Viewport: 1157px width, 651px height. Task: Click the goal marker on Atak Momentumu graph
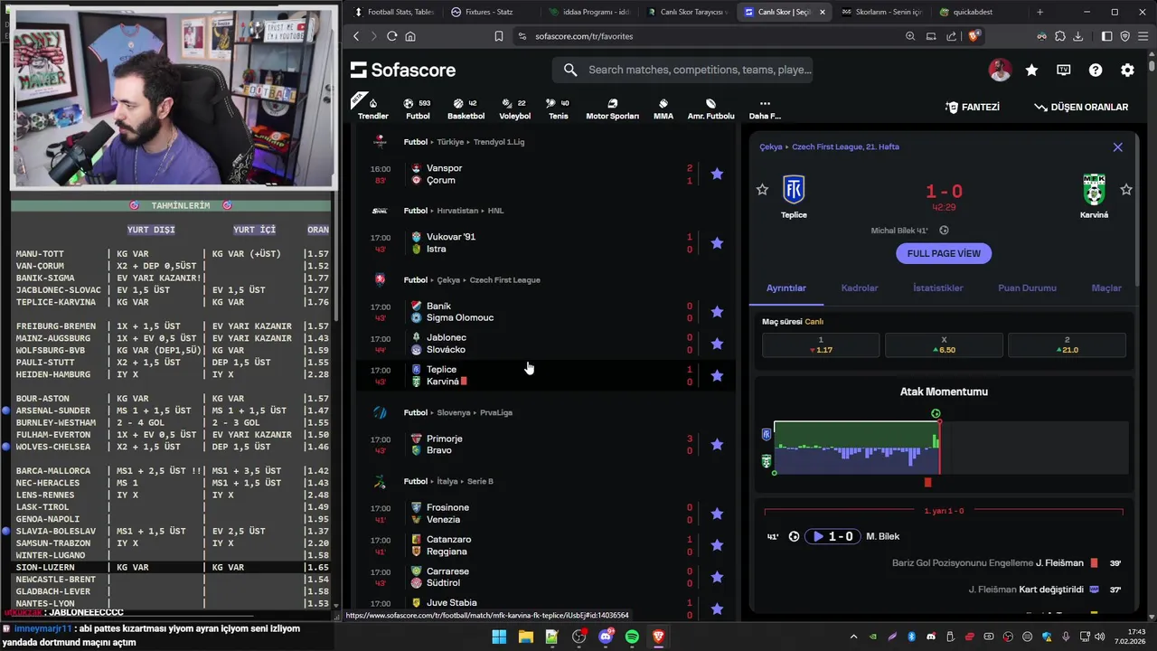(x=936, y=413)
